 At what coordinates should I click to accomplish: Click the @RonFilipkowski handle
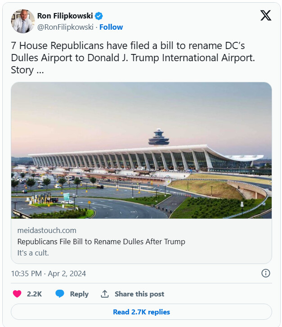[65, 27]
